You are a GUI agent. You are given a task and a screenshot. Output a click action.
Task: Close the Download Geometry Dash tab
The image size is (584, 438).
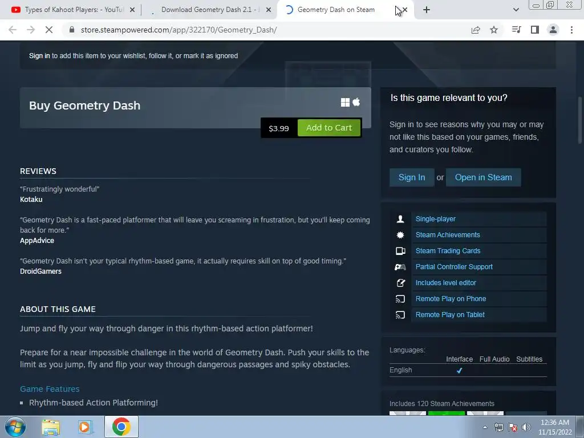click(269, 10)
